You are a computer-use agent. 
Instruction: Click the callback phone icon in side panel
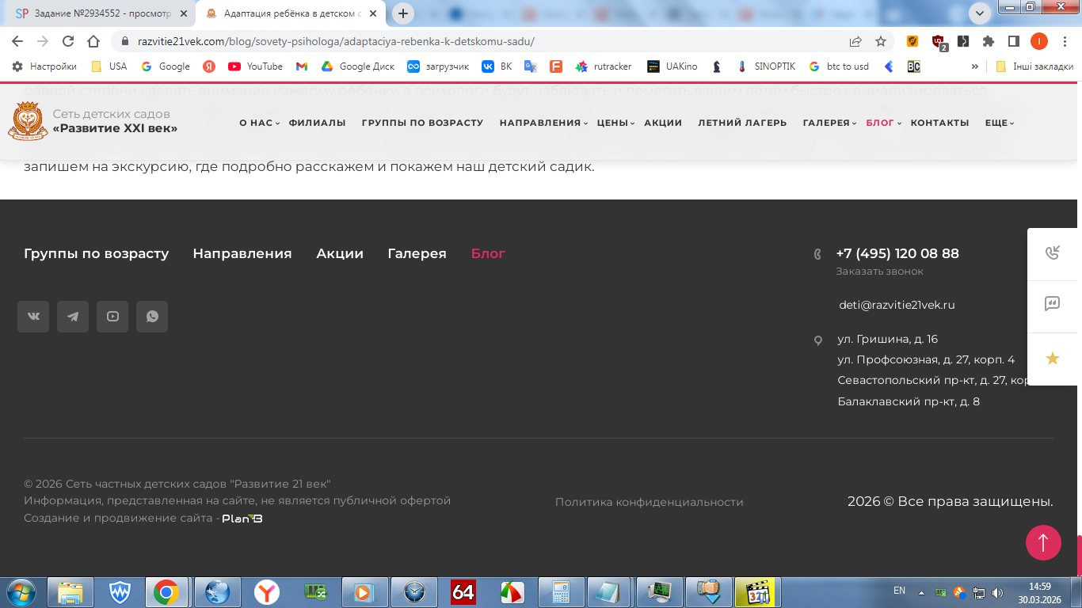tap(1053, 253)
